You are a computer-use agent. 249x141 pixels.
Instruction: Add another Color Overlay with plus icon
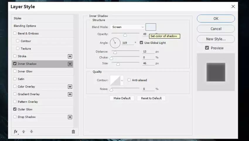(70, 87)
